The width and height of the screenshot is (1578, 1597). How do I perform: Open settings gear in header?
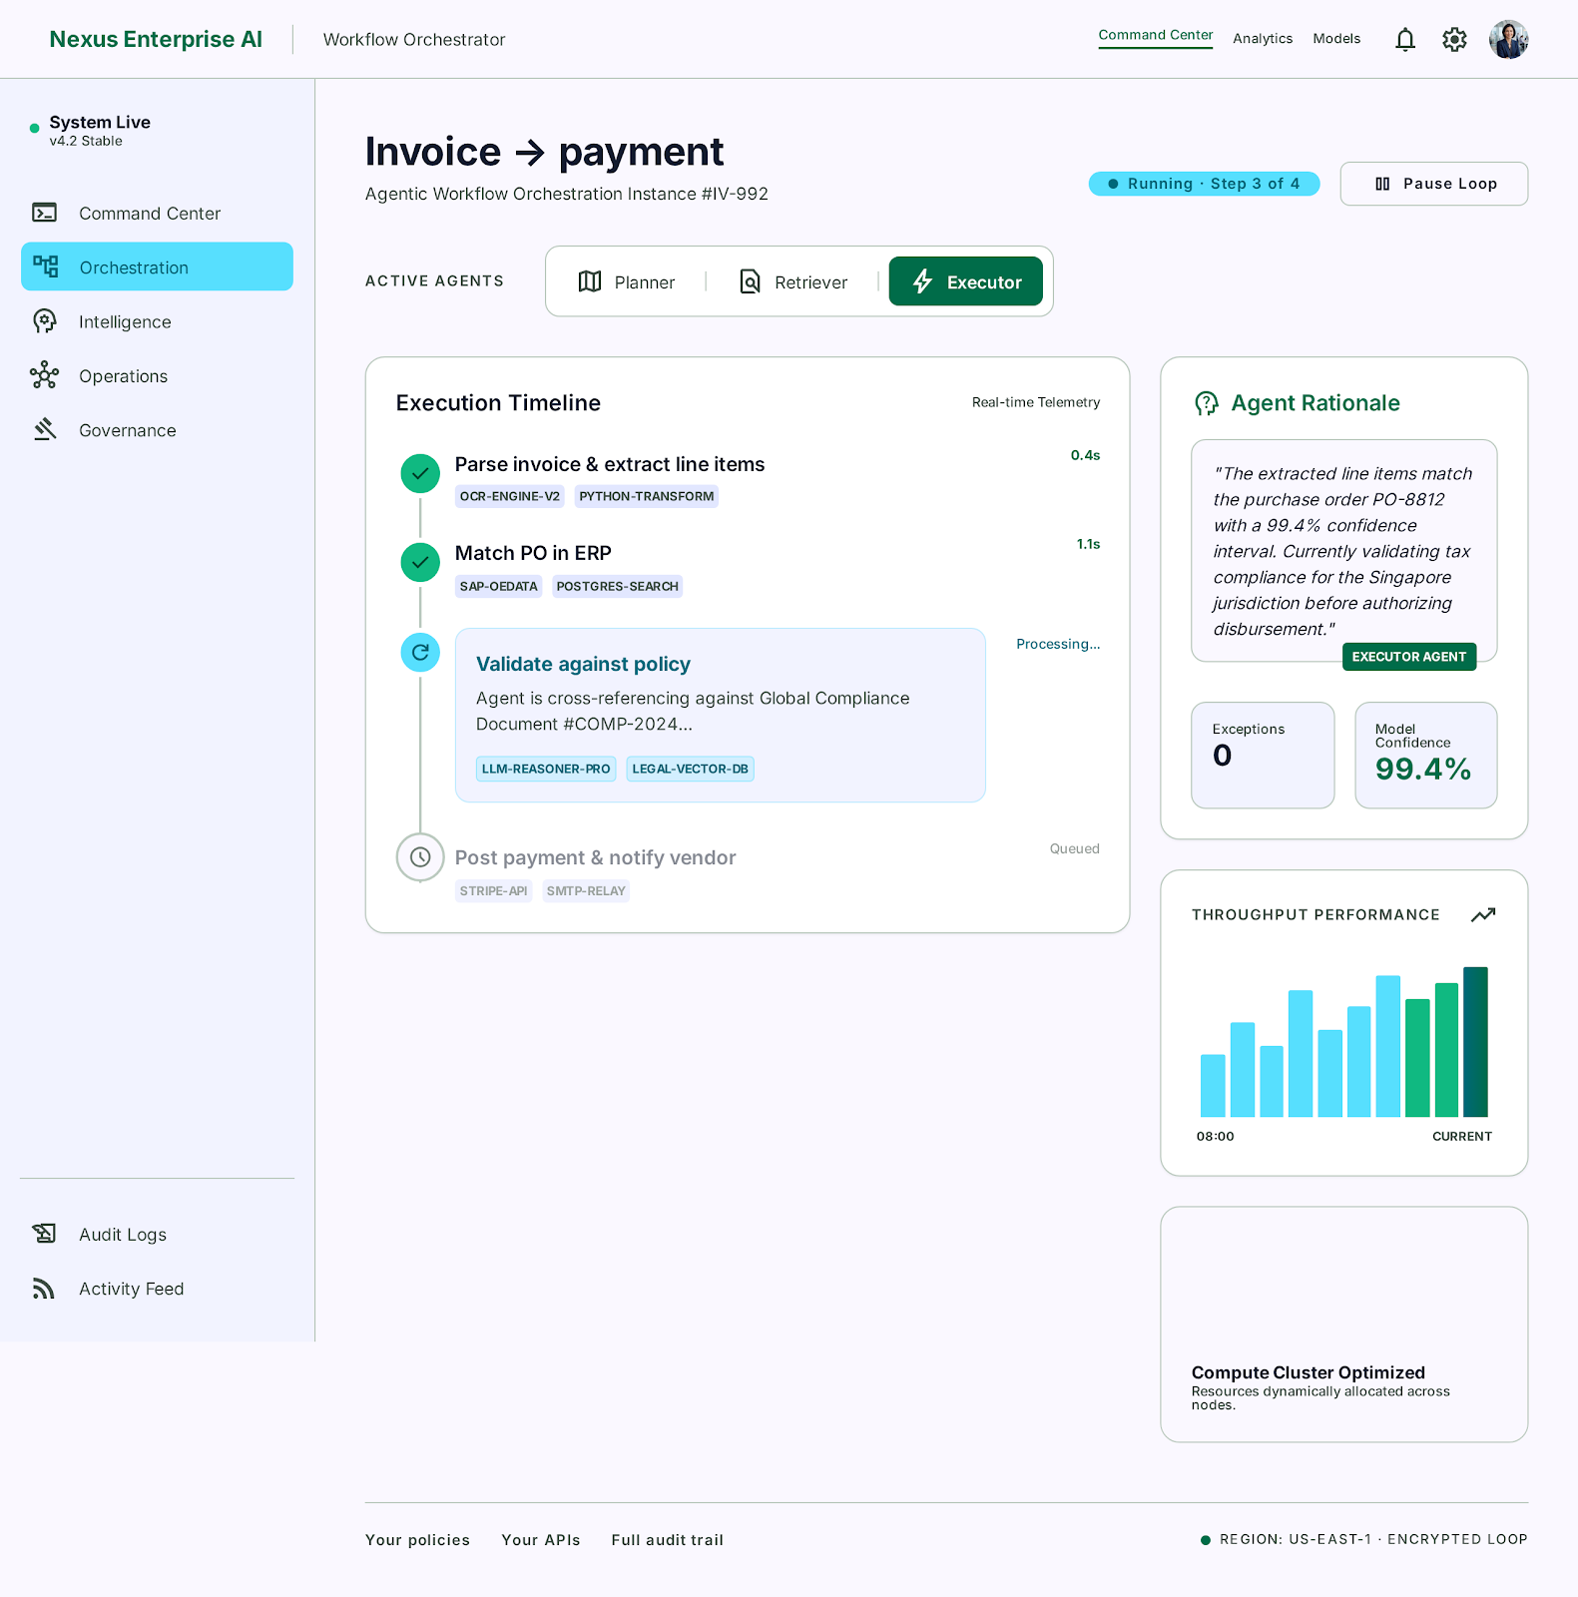1454,40
